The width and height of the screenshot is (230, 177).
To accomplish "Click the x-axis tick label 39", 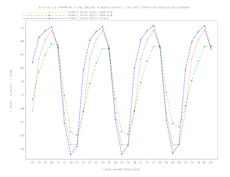I will (115, 163).
